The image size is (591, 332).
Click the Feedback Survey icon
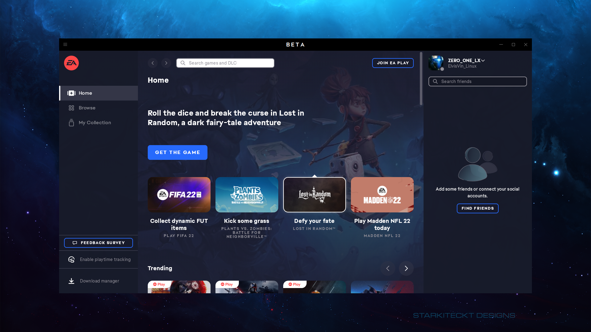pos(75,243)
